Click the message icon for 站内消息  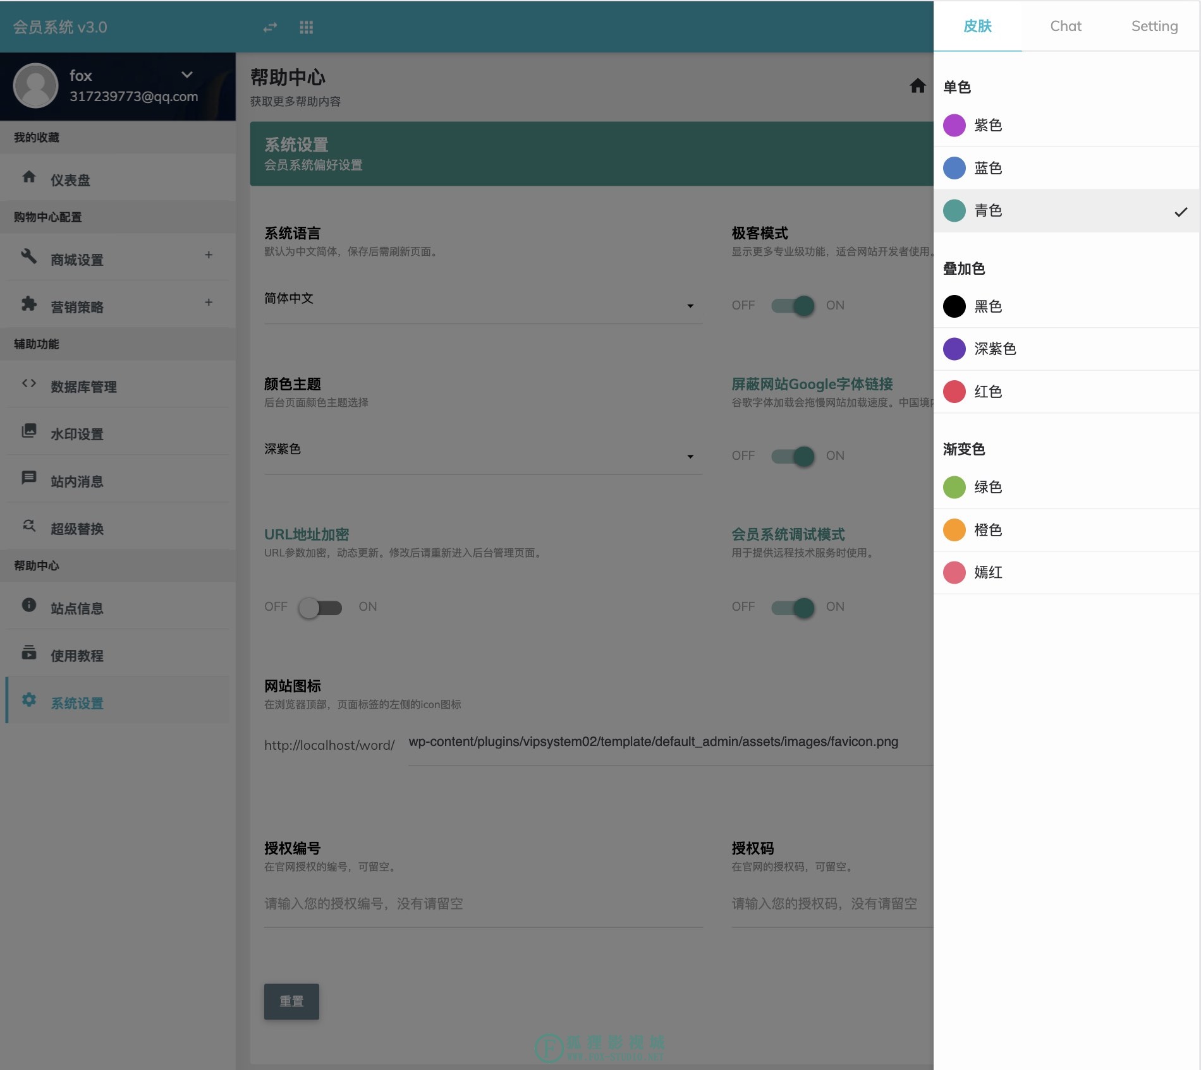(x=29, y=478)
